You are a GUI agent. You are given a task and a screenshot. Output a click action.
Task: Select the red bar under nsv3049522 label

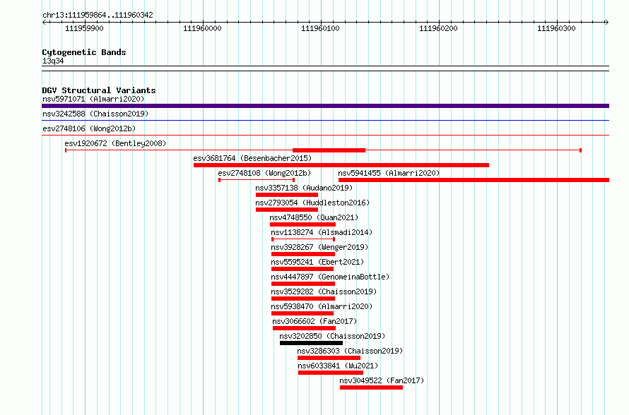(371, 387)
